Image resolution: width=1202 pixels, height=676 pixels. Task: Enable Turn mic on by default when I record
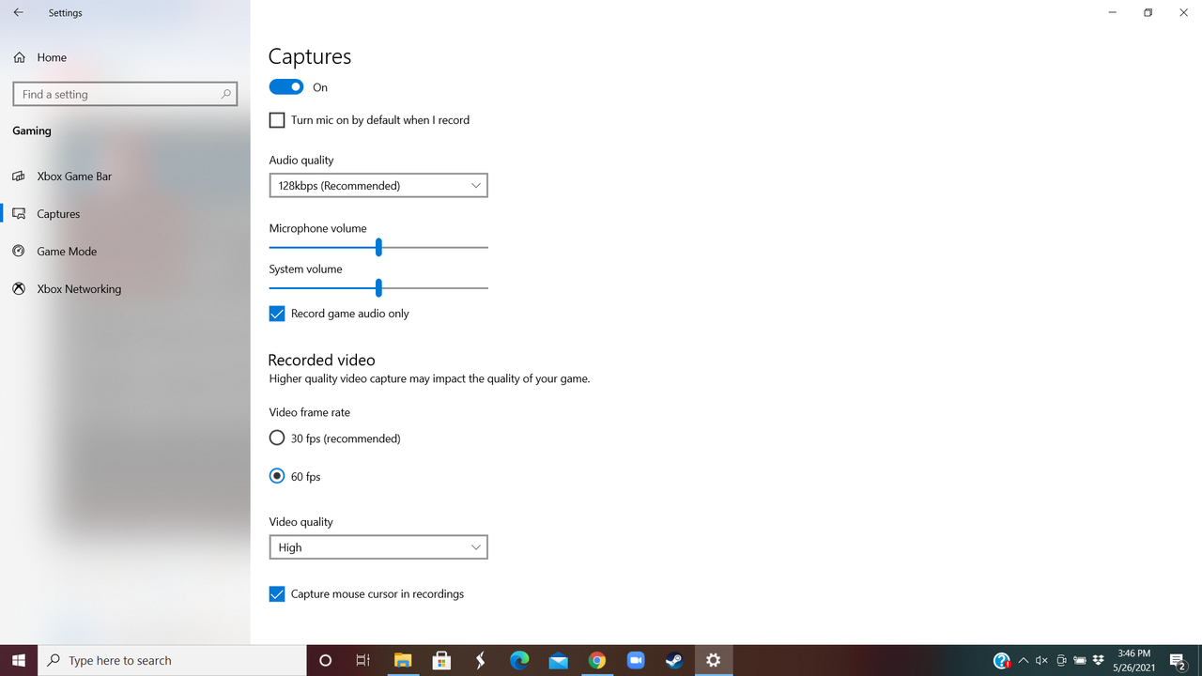click(x=277, y=120)
